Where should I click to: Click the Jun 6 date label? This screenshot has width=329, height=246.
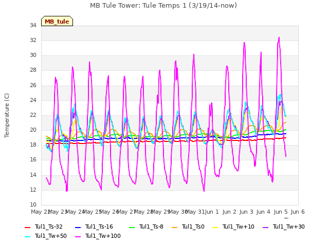pos(298,212)
